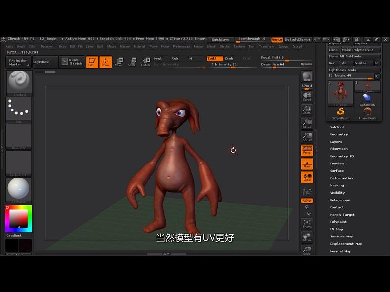Toggle Perspective (Persp) view

(307, 150)
